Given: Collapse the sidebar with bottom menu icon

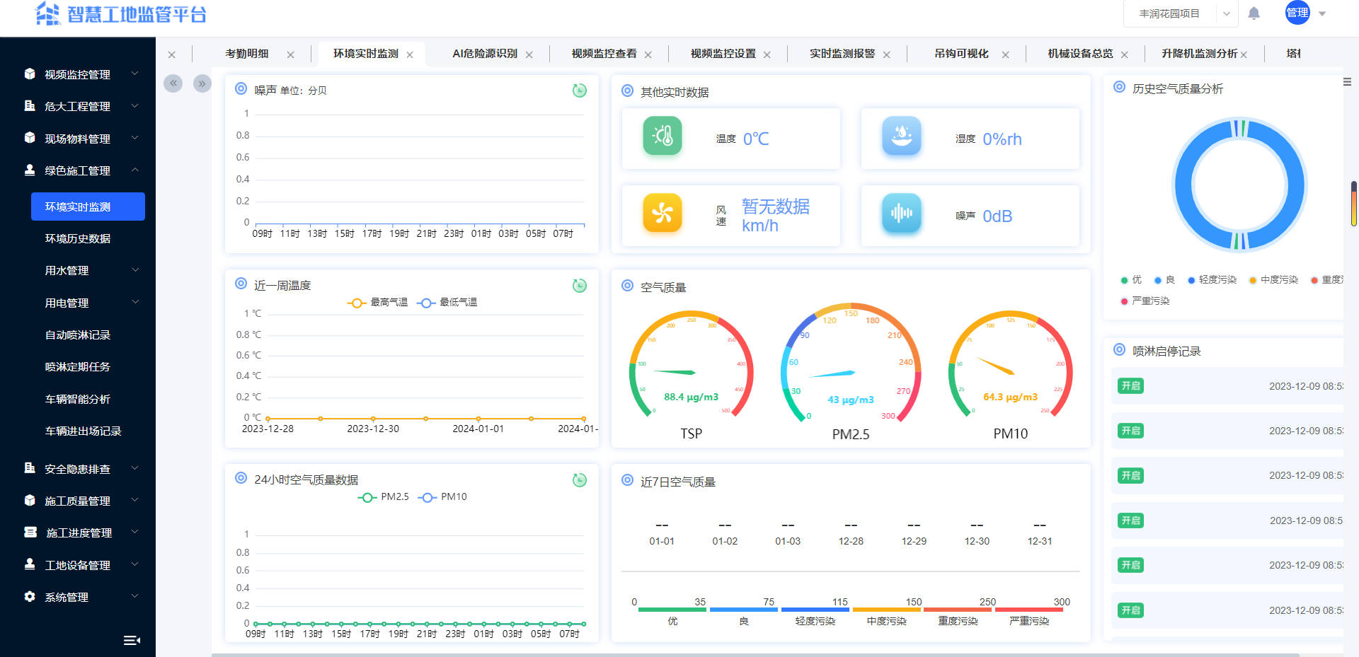Looking at the screenshot, I should click(x=132, y=640).
